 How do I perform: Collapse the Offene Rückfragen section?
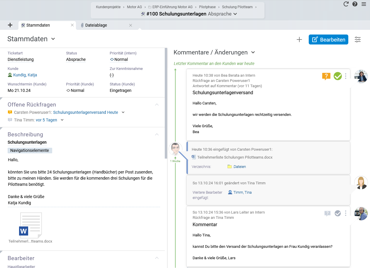157,105
